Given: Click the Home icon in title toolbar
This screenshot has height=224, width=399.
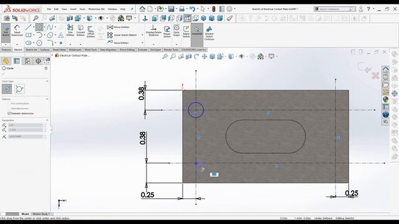Looking at the screenshot, I should (x=142, y=9).
